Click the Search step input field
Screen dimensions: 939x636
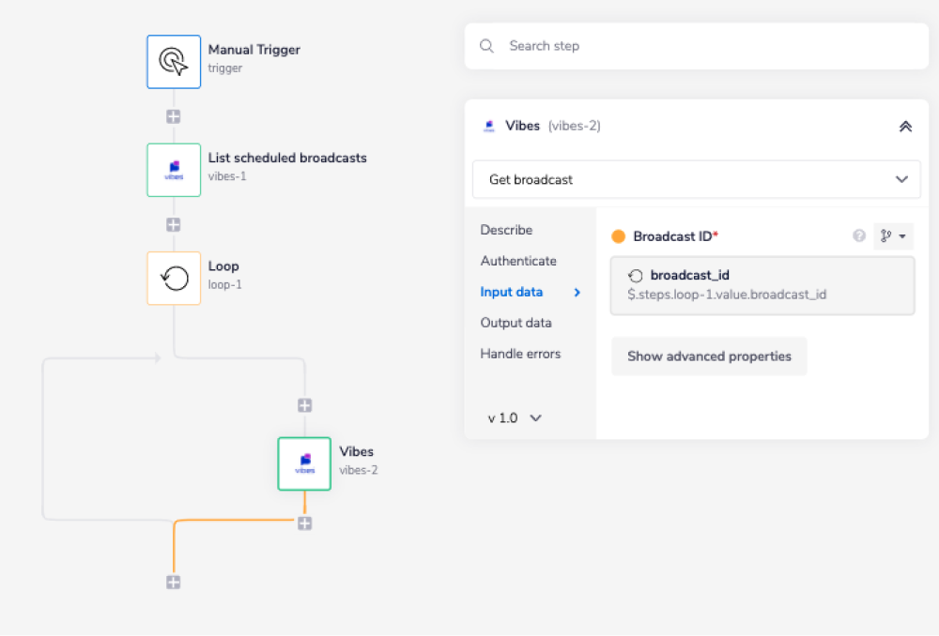pyautogui.click(x=704, y=46)
